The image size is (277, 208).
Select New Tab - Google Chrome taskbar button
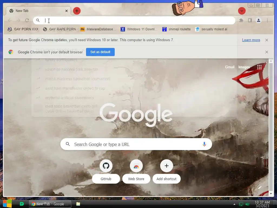pyautogui.click(x=50, y=204)
